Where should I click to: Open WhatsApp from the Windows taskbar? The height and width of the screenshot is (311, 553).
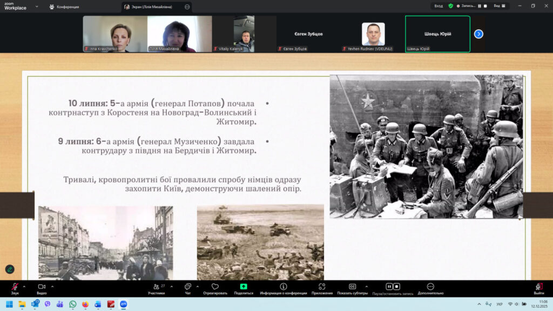pos(72,304)
